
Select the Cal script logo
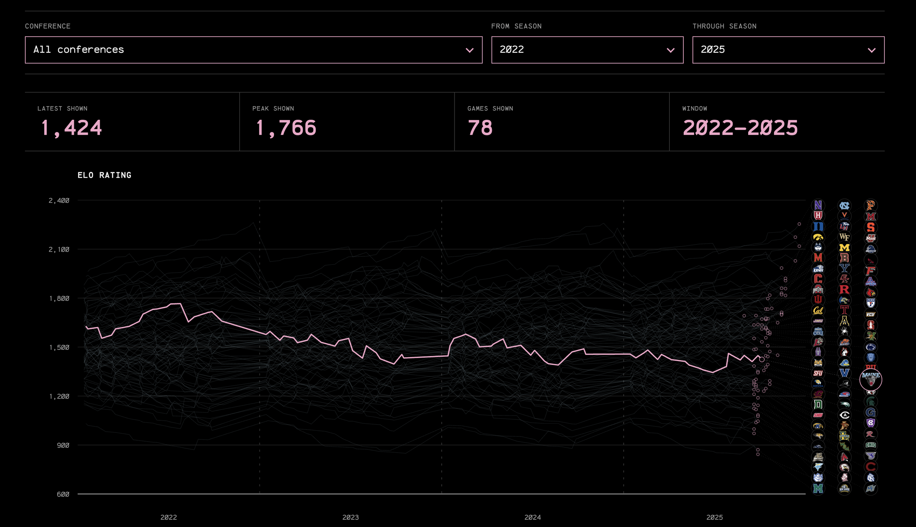point(818,311)
